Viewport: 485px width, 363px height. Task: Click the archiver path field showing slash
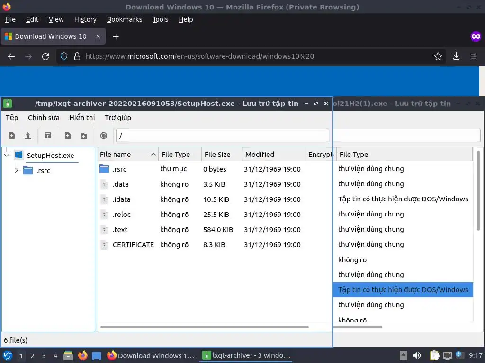pos(223,136)
